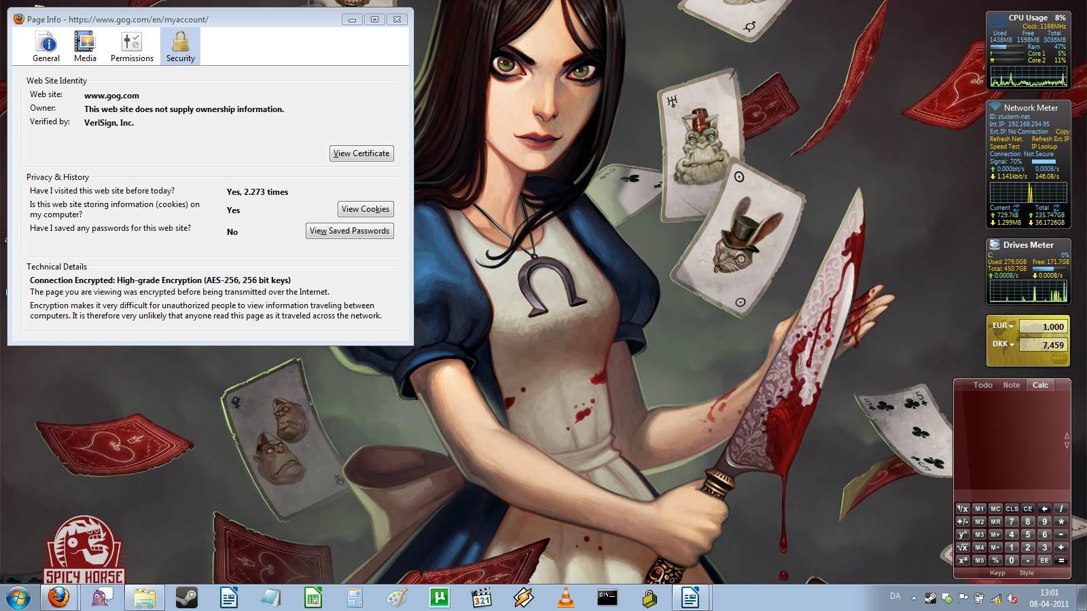Click the Firefox taskbar icon

(x=59, y=598)
